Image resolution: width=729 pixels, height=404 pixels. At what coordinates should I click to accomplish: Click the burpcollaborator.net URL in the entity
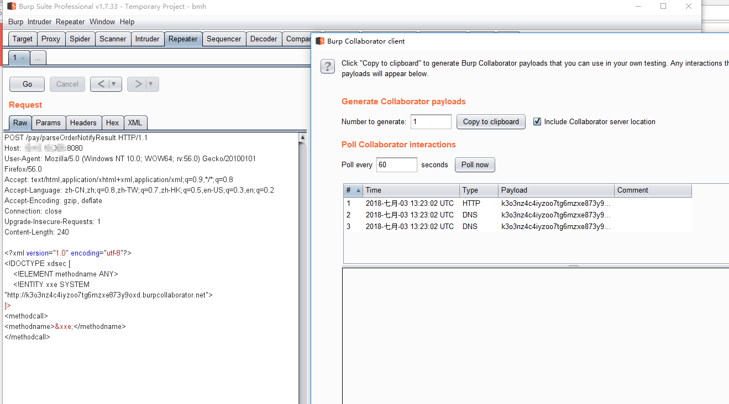(108, 295)
